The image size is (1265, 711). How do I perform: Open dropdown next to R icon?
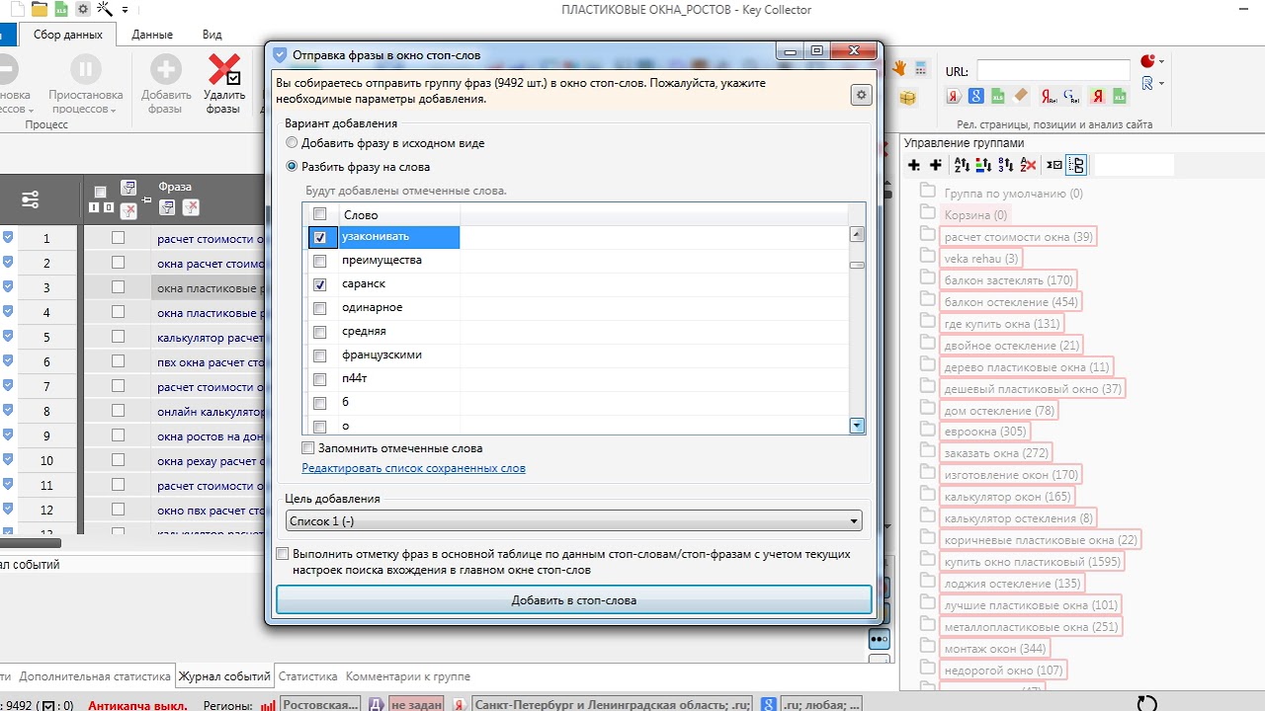pos(1163,84)
